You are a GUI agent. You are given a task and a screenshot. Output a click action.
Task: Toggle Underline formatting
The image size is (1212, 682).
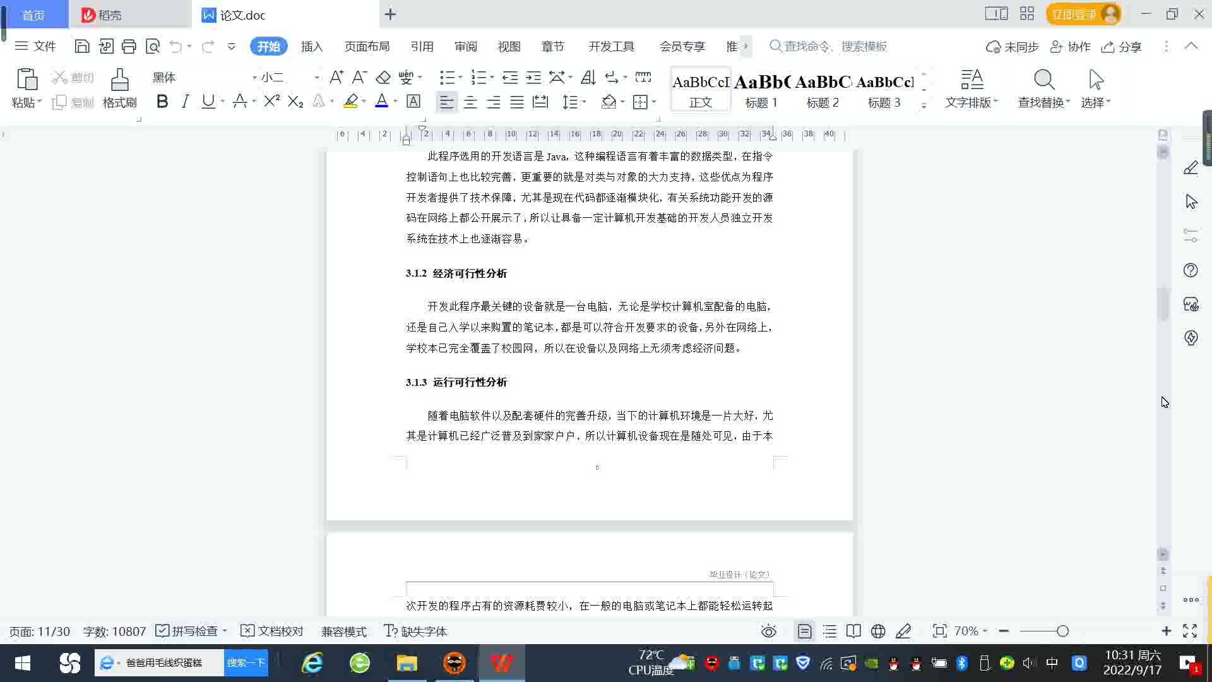point(208,101)
